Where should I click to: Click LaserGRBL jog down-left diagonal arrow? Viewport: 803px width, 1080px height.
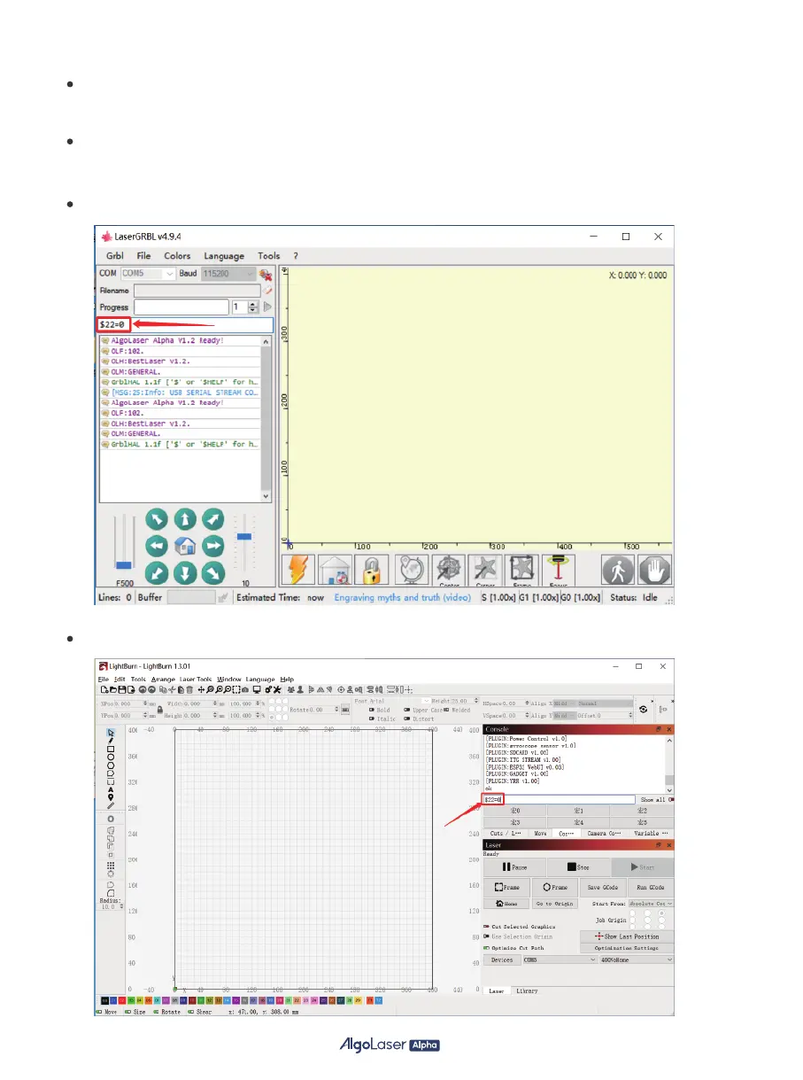[x=157, y=572]
